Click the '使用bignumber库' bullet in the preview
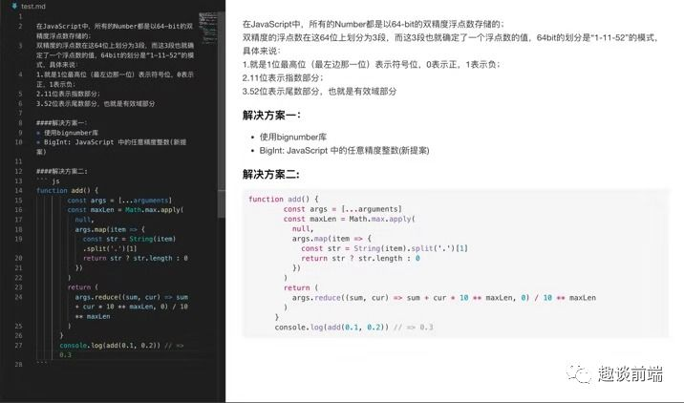Viewport: 684px width, 403px height. click(x=293, y=137)
